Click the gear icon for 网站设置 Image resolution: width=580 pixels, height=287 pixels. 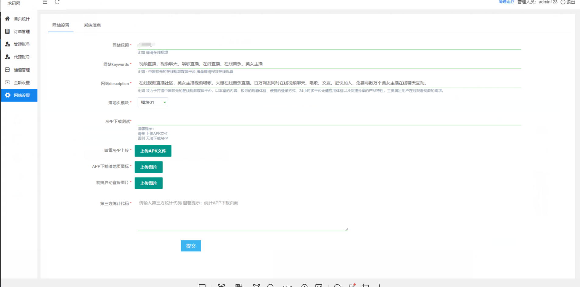point(8,95)
